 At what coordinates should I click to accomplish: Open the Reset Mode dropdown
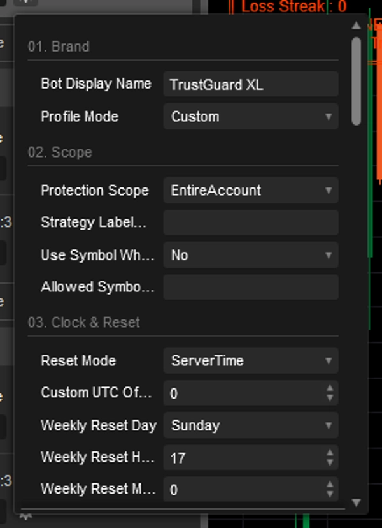[x=250, y=361]
